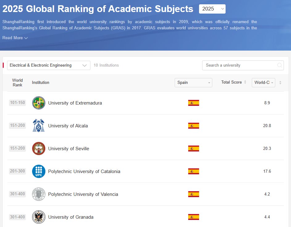This screenshot has width=291, height=227.
Task: Open University of Granada link
Action: click(71, 217)
